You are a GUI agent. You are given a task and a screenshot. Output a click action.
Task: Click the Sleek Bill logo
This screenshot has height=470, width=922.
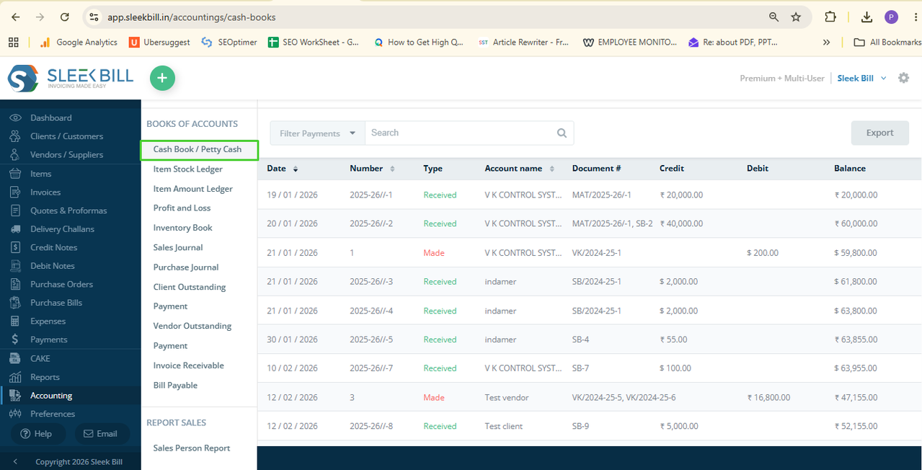(71, 78)
